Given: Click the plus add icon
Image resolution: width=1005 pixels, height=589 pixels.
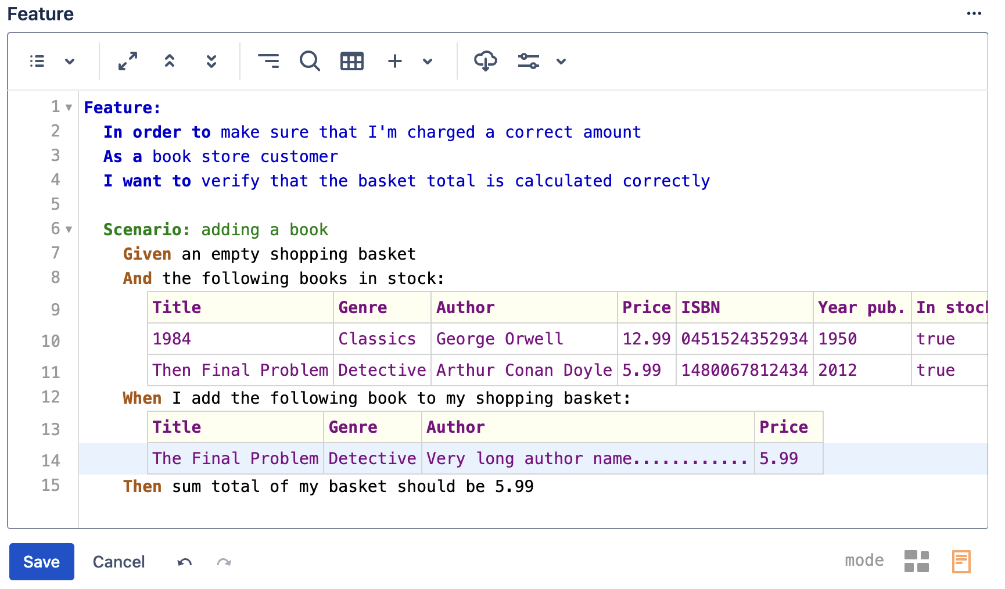Looking at the screenshot, I should coord(395,61).
